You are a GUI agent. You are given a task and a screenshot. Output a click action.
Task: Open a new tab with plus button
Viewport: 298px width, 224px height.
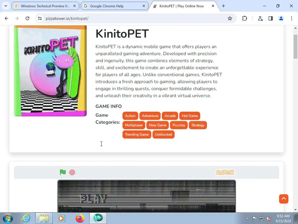pos(223,6)
